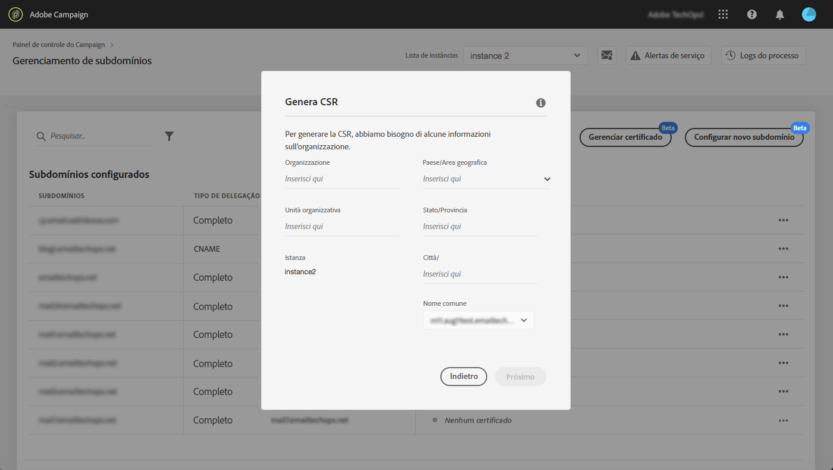Screen dimensions: 833x470
Task: Click the Nenhum certificado status text
Action: 478,420
